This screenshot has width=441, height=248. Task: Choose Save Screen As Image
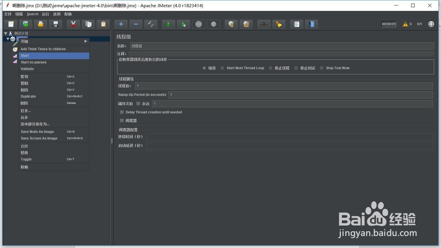pyautogui.click(x=54, y=138)
